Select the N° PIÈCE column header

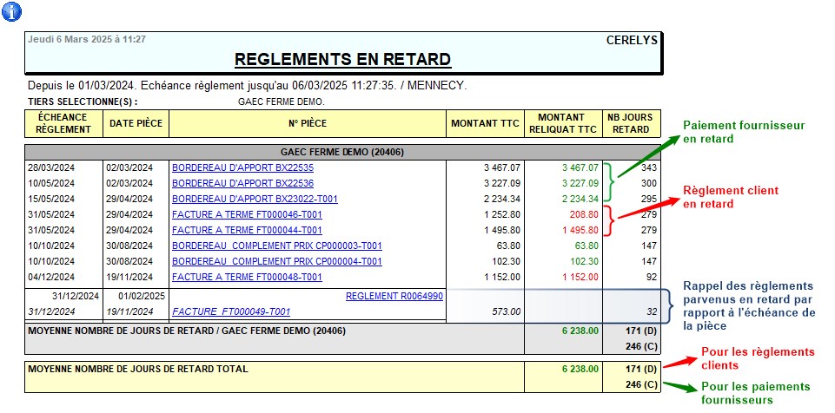(x=306, y=123)
